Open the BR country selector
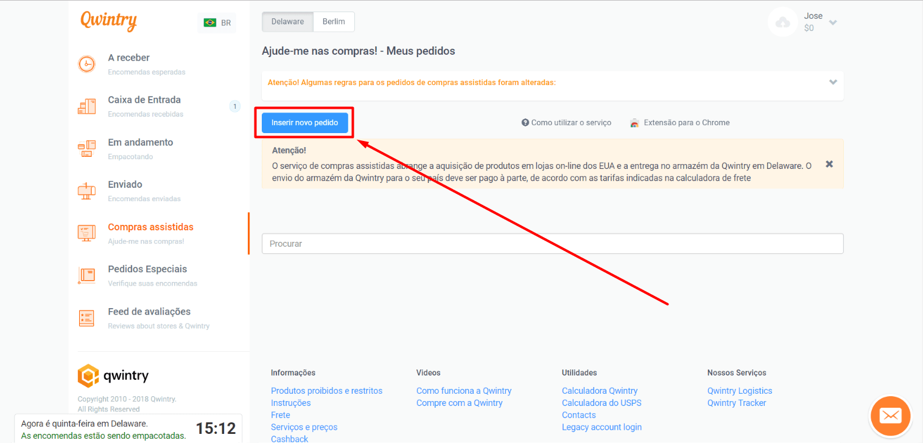This screenshot has height=443, width=923. point(216,22)
